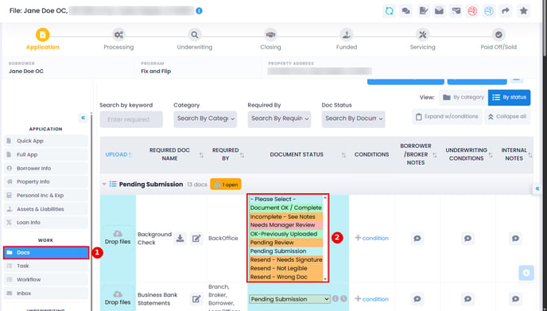Viewport: 547px width, 311px height.
Task: Select Needs Manager Review status
Action: 285,225
